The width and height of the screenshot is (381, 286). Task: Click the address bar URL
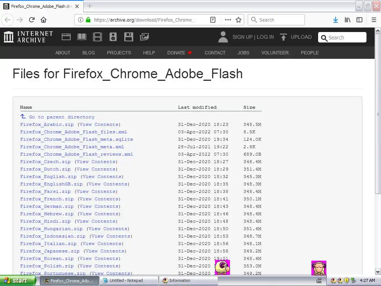coord(144,20)
